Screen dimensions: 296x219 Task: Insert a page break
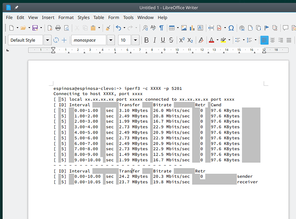pyautogui.click(x=211, y=28)
